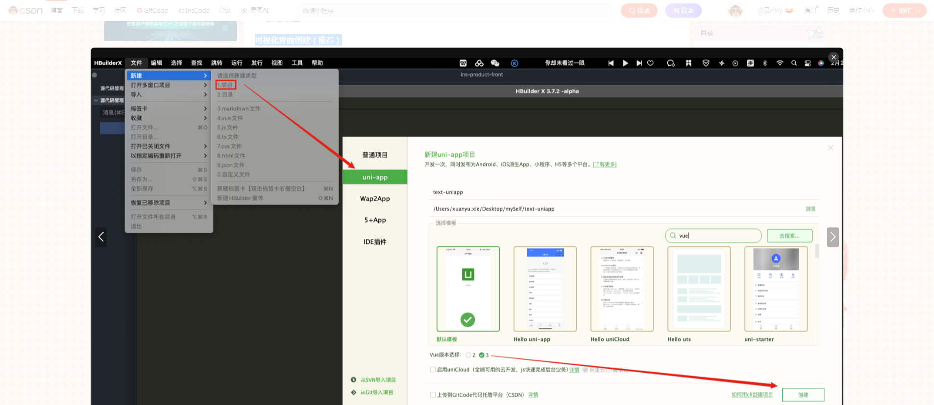
Task: Play the song from the menu bar
Action: click(x=625, y=63)
